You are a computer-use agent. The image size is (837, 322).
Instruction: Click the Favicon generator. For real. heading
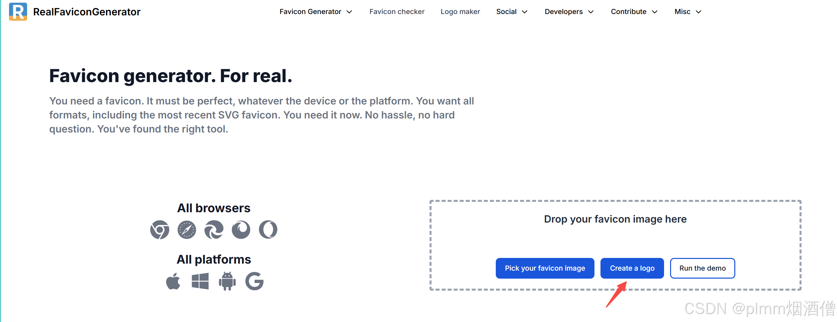coord(171,76)
